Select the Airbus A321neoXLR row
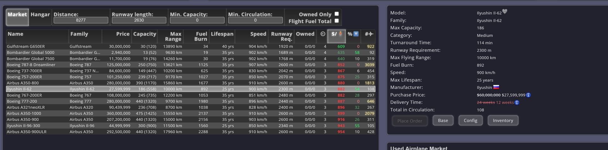608x150 pixels. [191, 107]
